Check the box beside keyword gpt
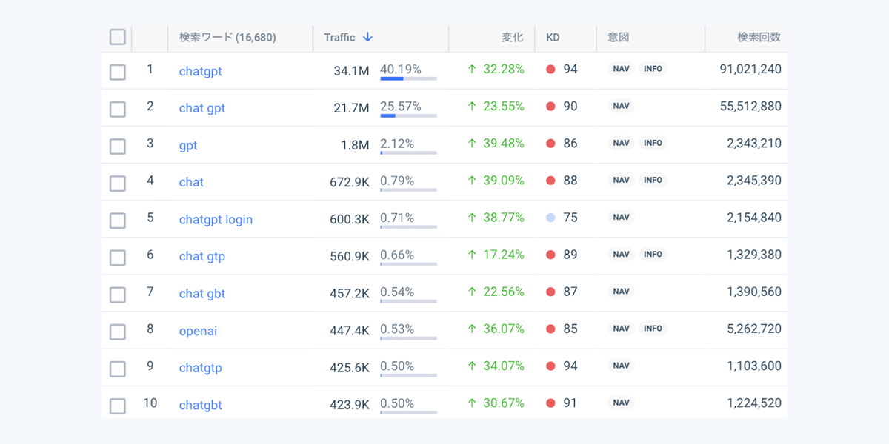The width and height of the screenshot is (889, 444). [x=118, y=146]
